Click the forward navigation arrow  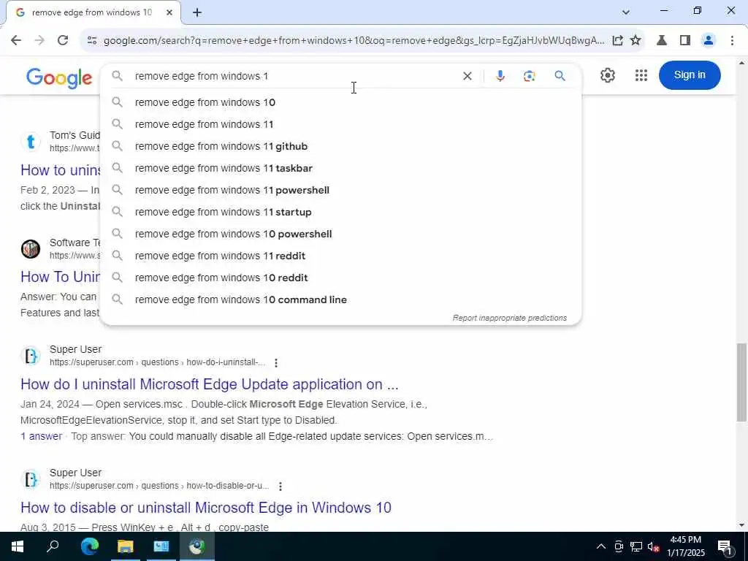pos(39,41)
